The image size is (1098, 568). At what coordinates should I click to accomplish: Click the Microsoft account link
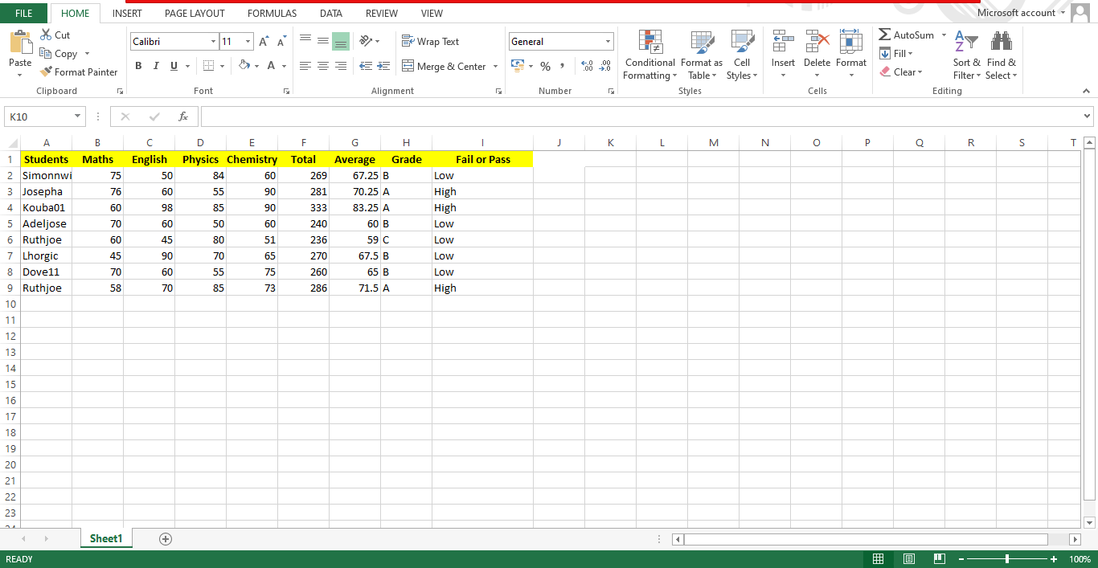tap(1016, 12)
